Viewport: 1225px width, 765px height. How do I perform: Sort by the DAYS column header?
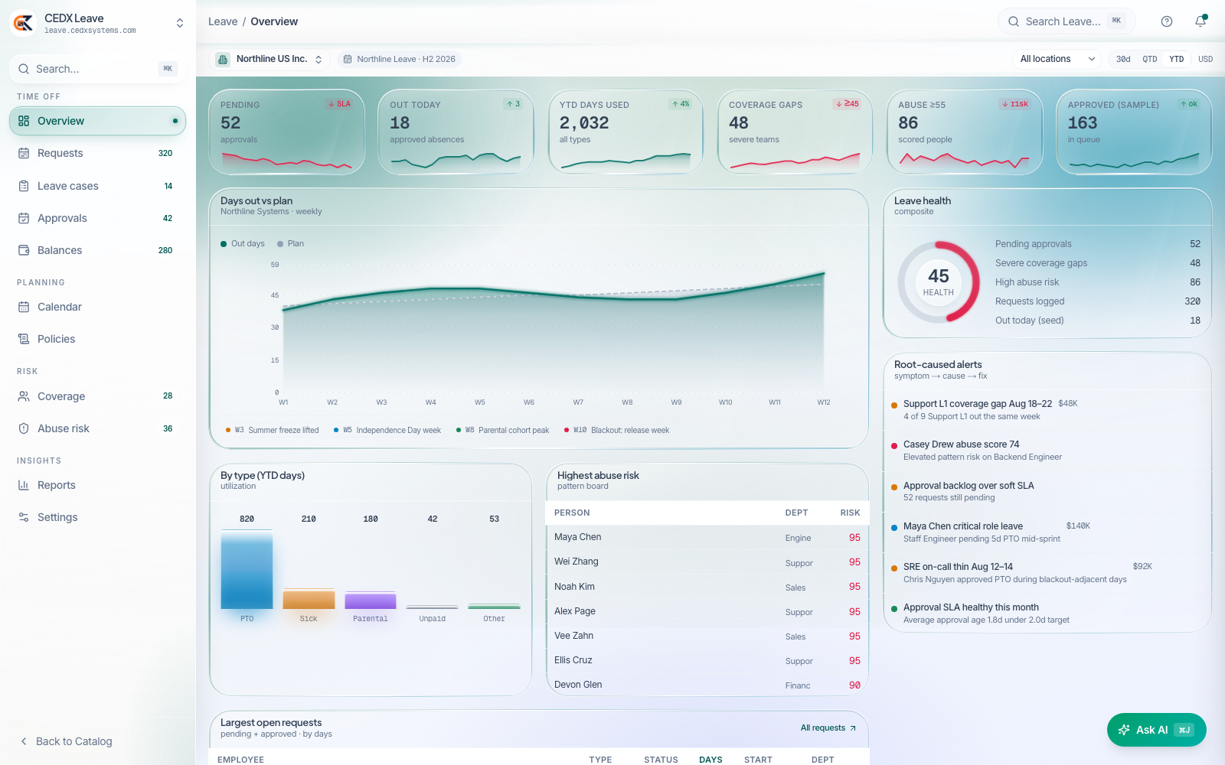click(x=710, y=760)
